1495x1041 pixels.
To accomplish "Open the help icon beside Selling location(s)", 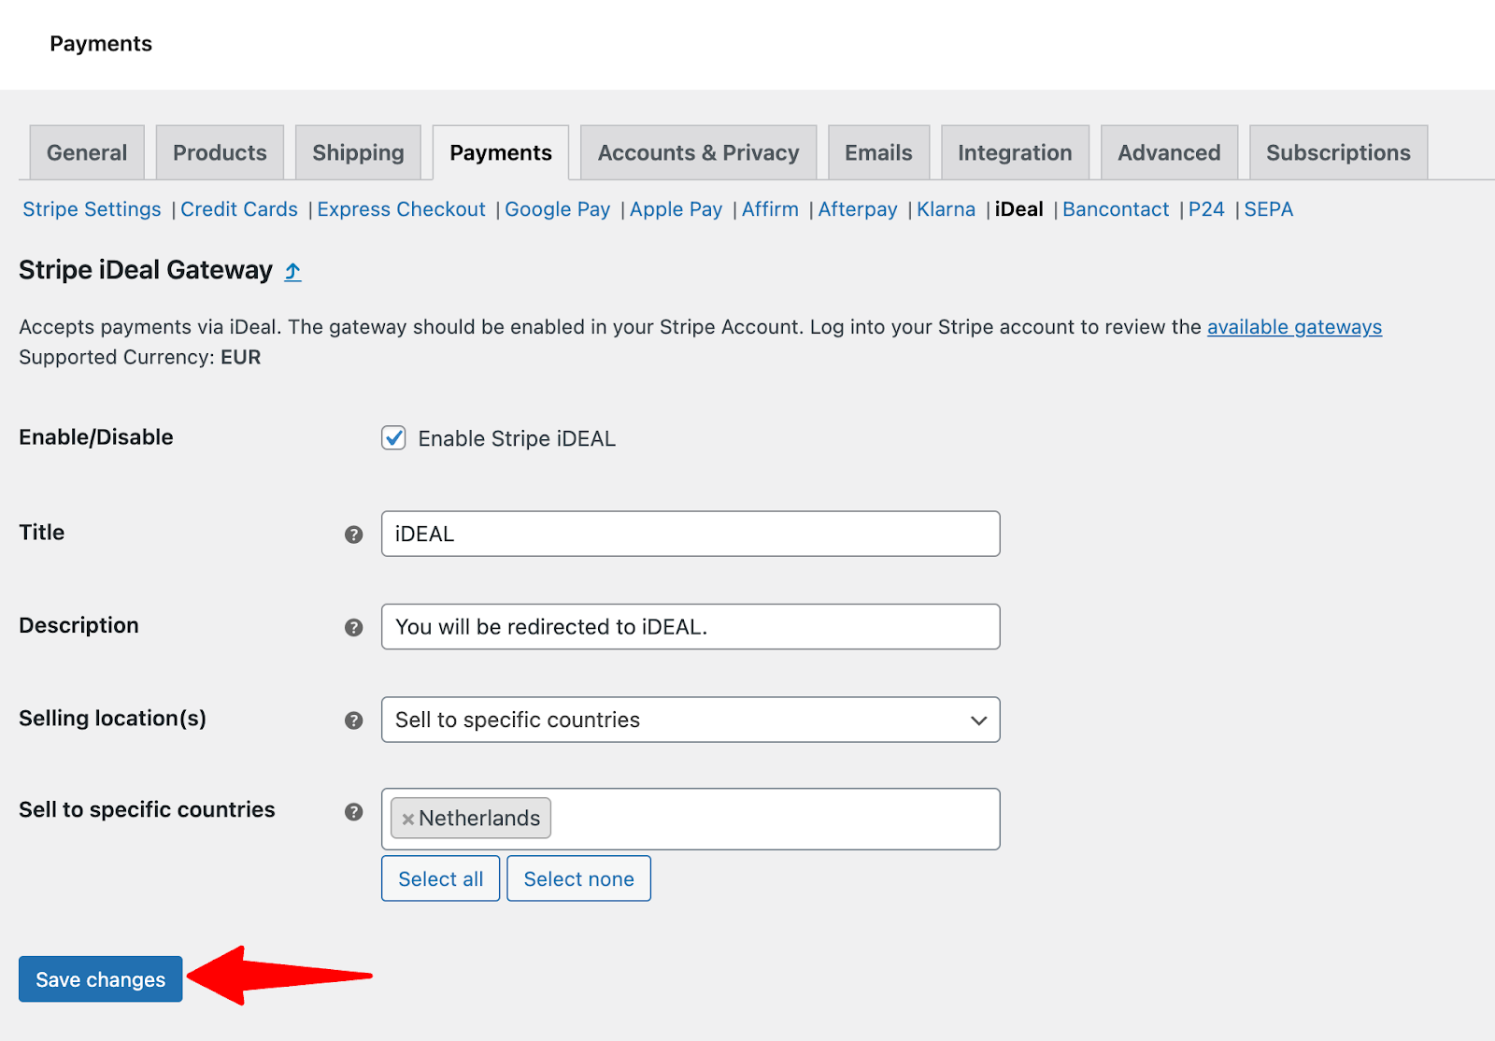I will click(353, 720).
